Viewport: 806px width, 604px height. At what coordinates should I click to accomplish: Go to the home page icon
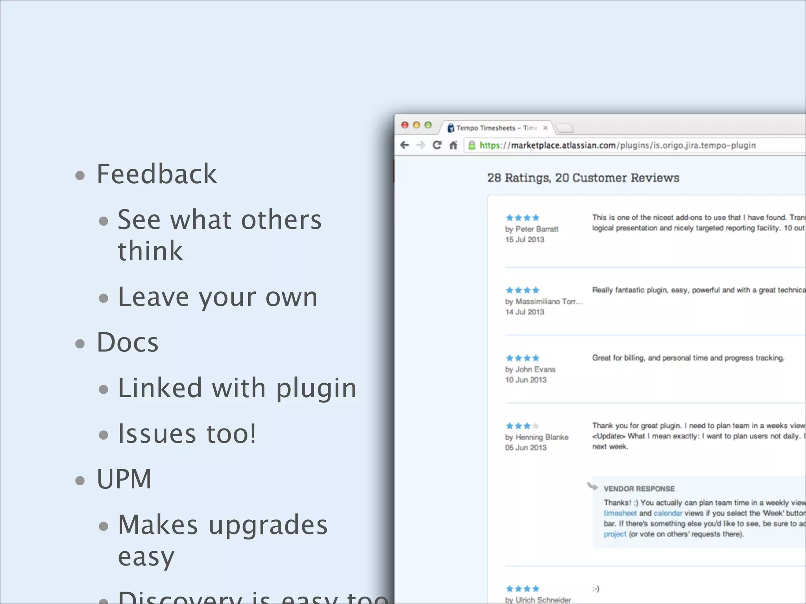coord(453,145)
